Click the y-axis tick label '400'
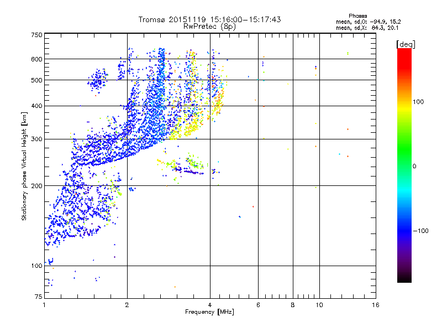442x332 pixels. 36,106
